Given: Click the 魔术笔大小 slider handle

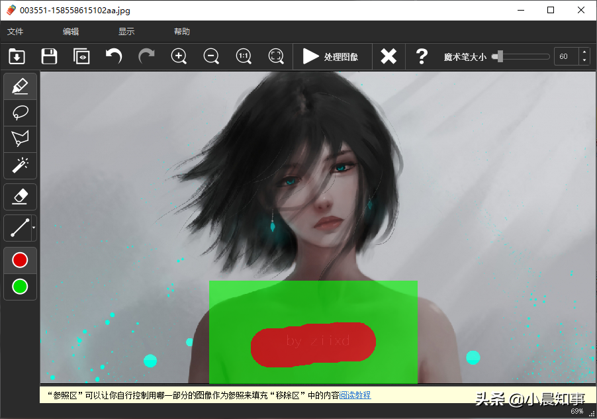Looking at the screenshot, I should click(500, 57).
